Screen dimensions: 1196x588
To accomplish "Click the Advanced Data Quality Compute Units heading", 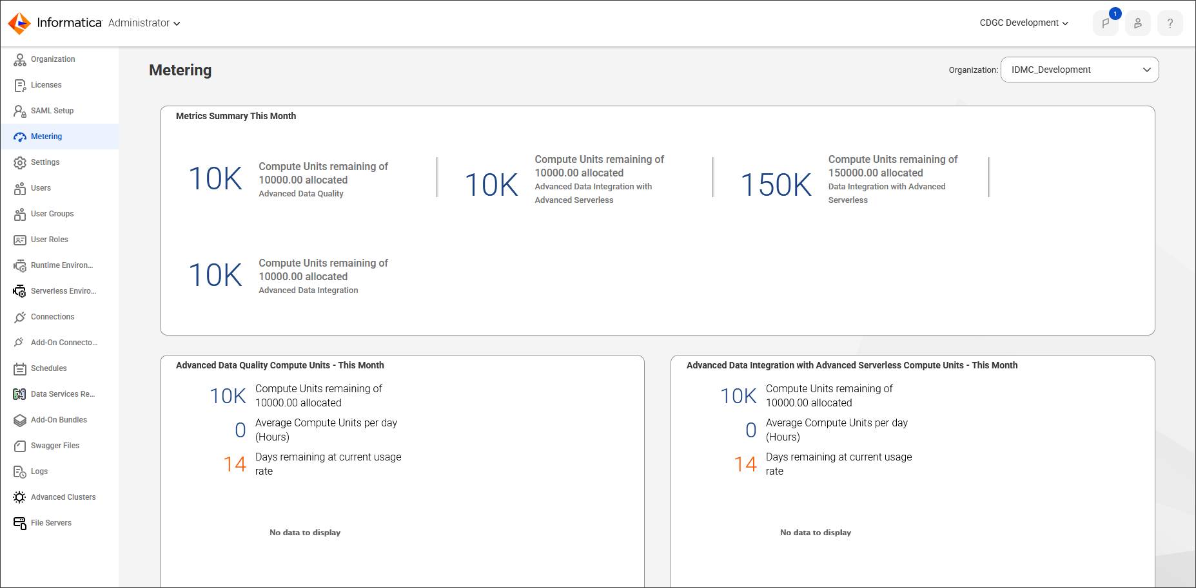I will (x=280, y=365).
